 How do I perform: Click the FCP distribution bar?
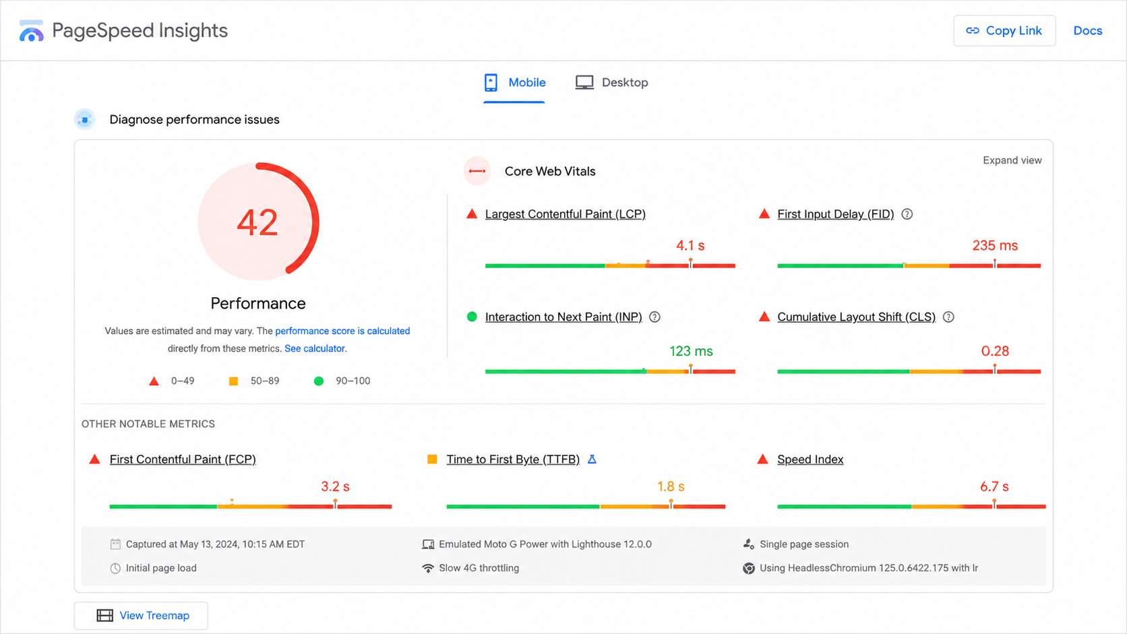(x=251, y=506)
